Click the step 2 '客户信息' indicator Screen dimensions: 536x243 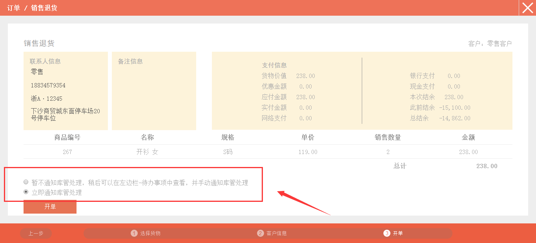(x=272, y=233)
